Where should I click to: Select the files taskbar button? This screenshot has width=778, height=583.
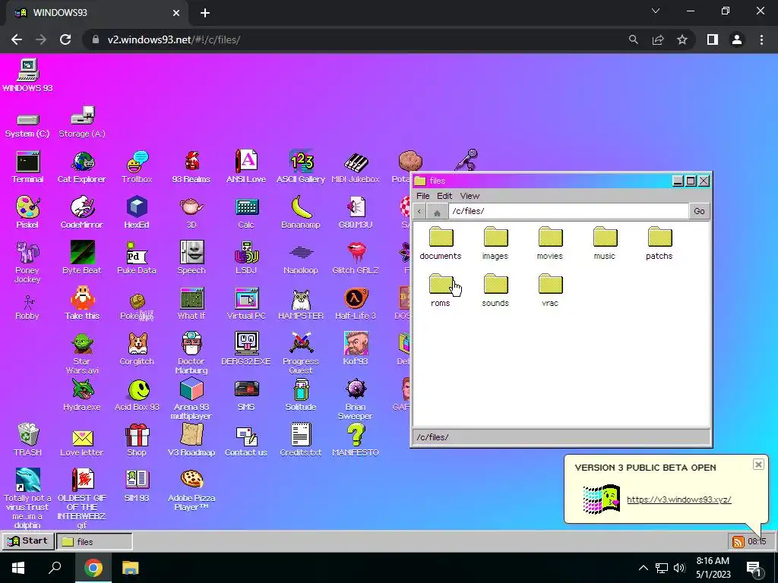click(94, 542)
